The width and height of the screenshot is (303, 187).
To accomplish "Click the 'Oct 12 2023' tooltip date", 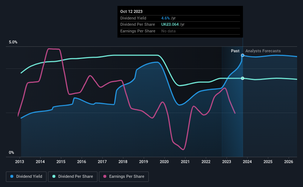I will [131, 11].
